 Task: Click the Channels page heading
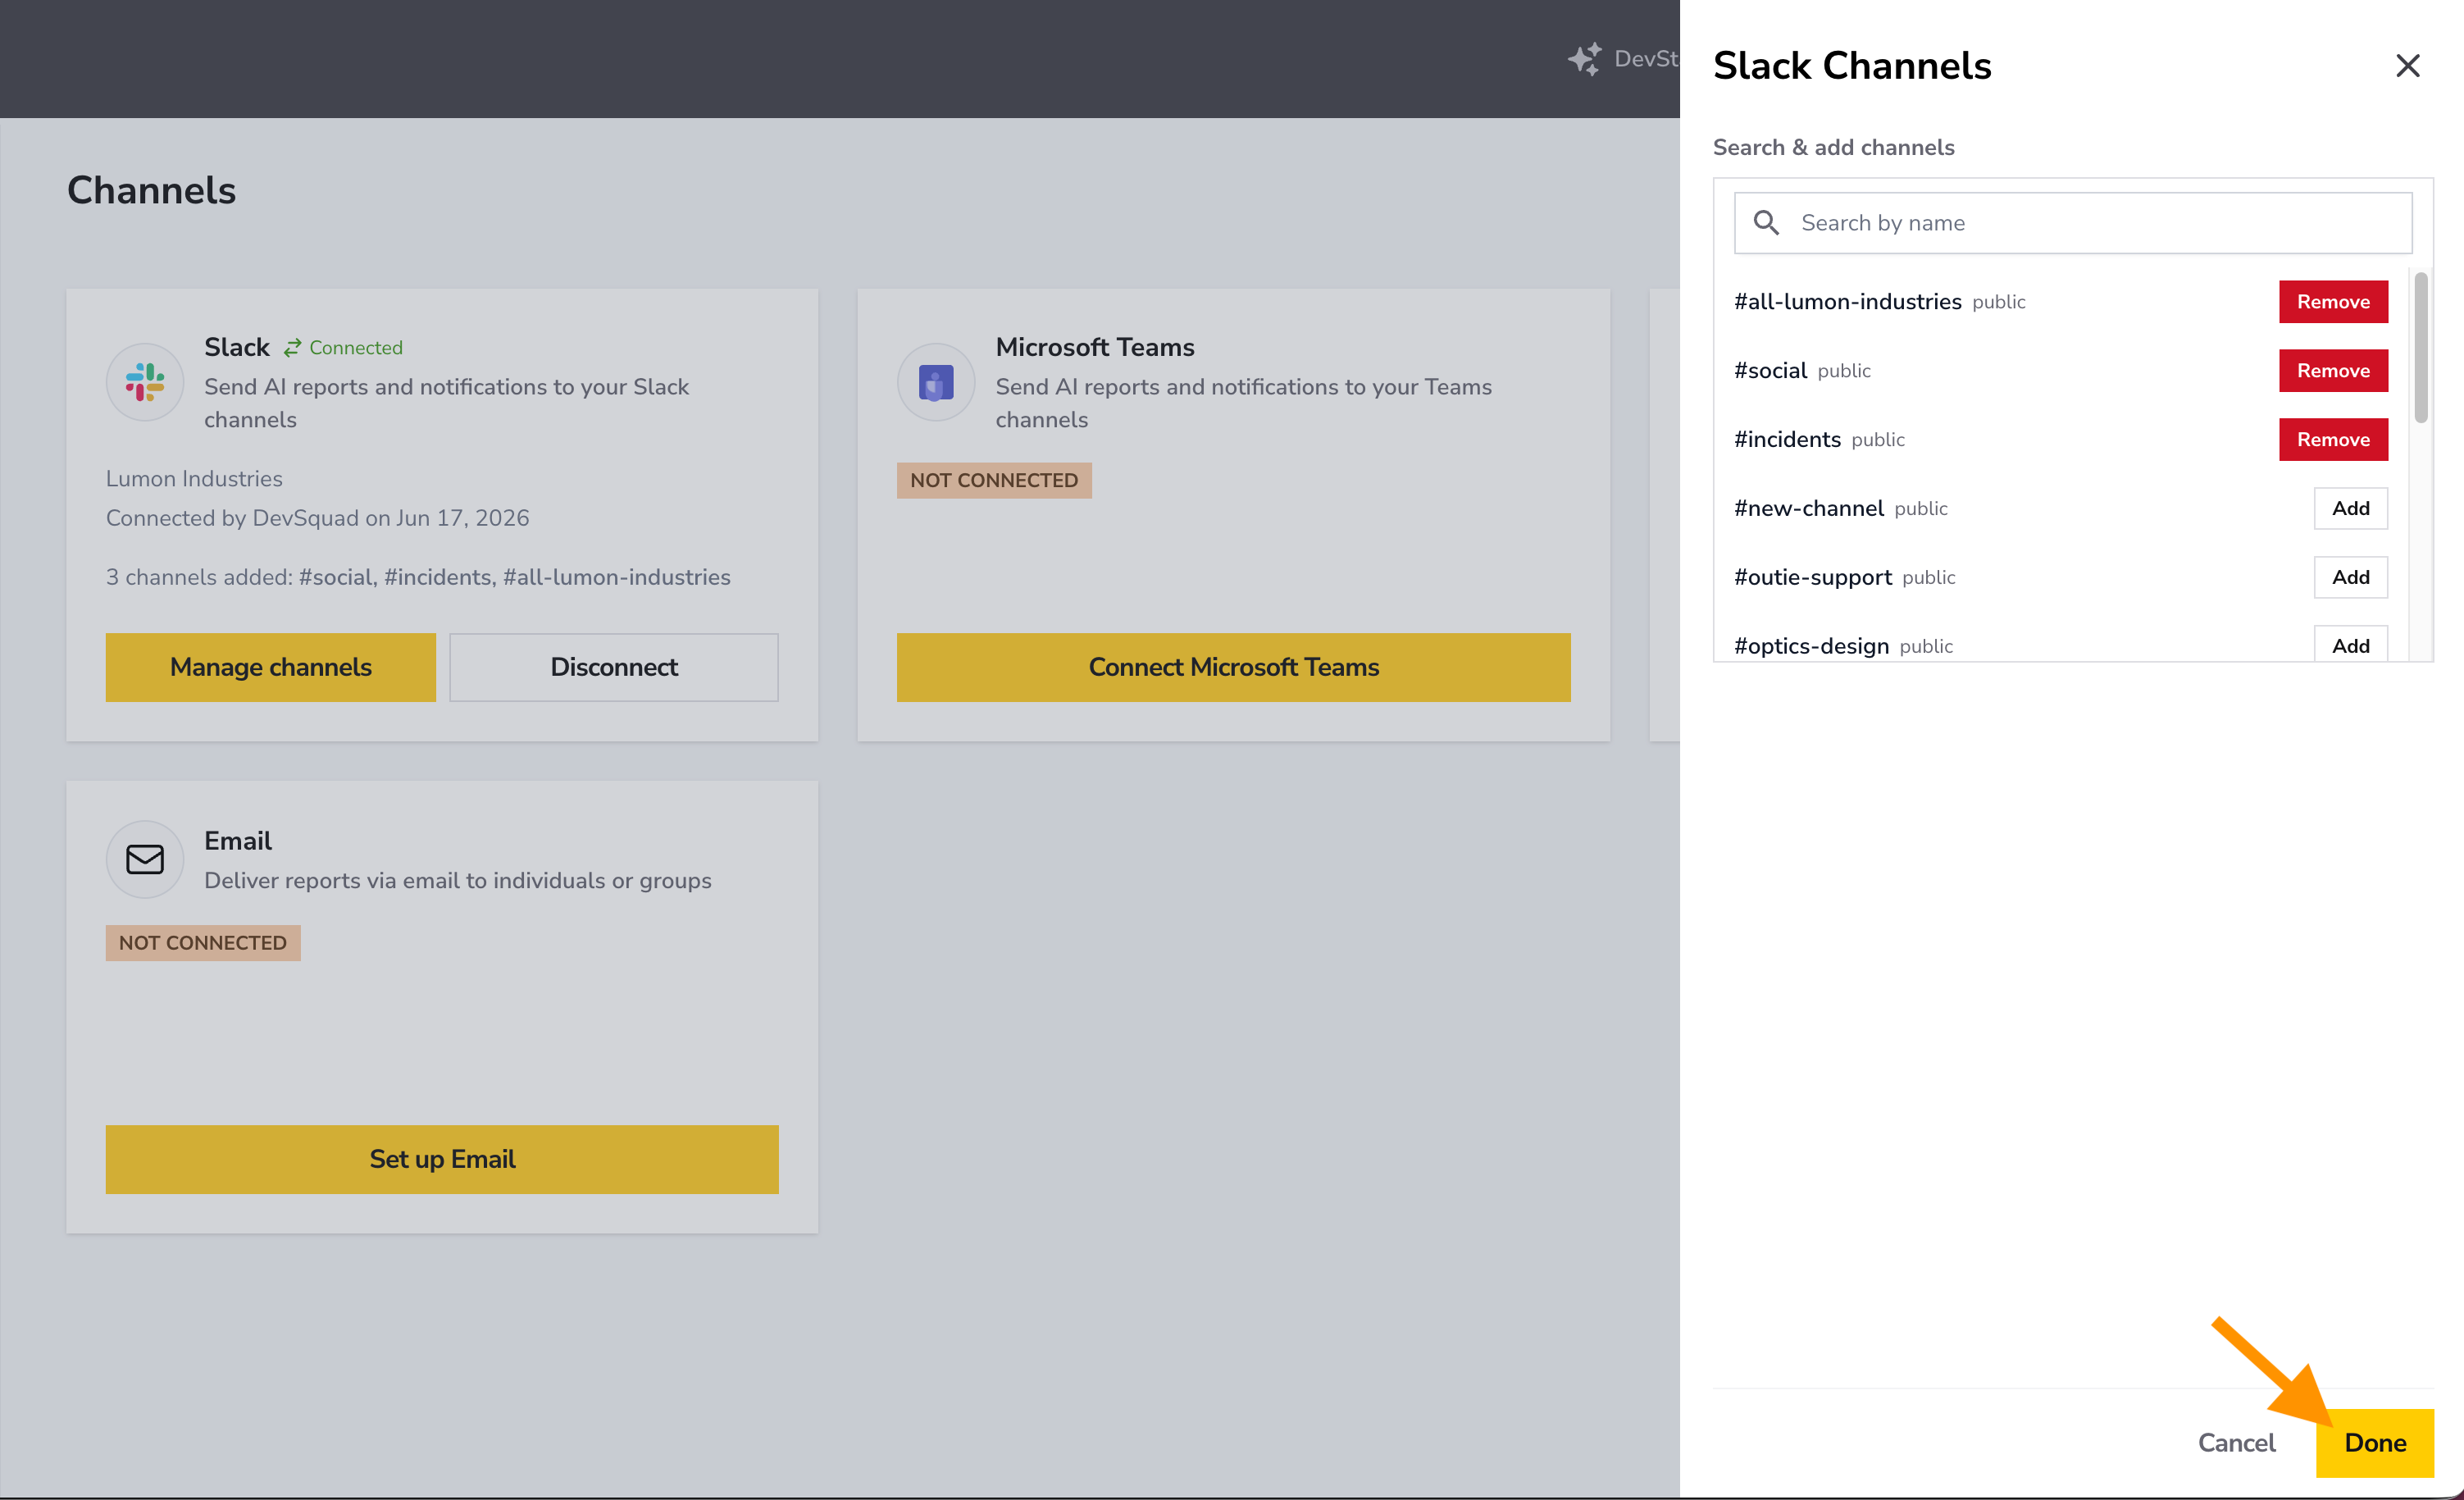(151, 190)
